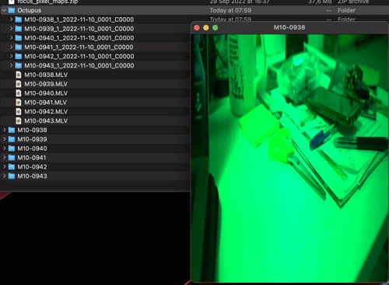
Task: Expand M10-0941_1_2022-11-10_0001_C0000 folder chevron
Action: point(11,47)
